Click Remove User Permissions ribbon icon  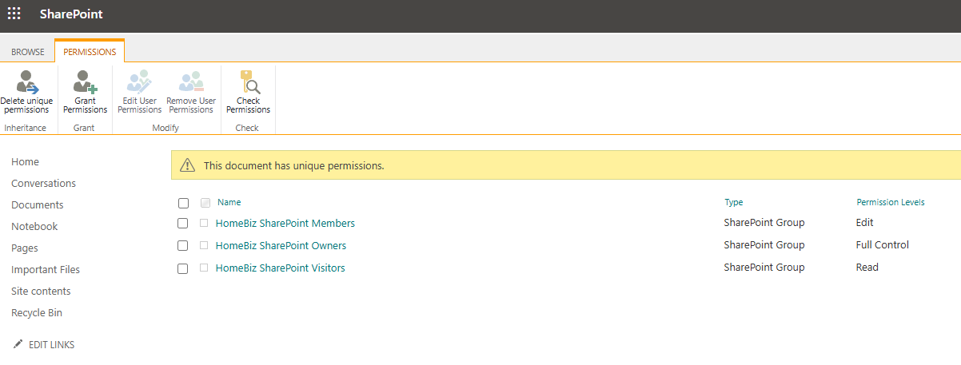[x=191, y=81]
